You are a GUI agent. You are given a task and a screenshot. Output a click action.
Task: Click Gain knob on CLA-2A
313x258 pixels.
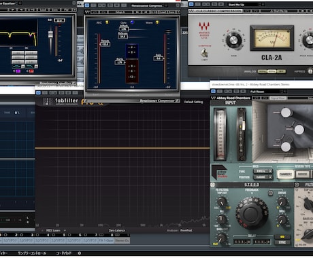(233, 41)
